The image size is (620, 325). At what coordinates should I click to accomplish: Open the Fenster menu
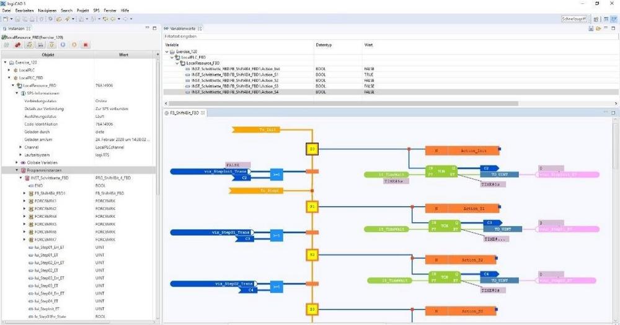coord(110,11)
